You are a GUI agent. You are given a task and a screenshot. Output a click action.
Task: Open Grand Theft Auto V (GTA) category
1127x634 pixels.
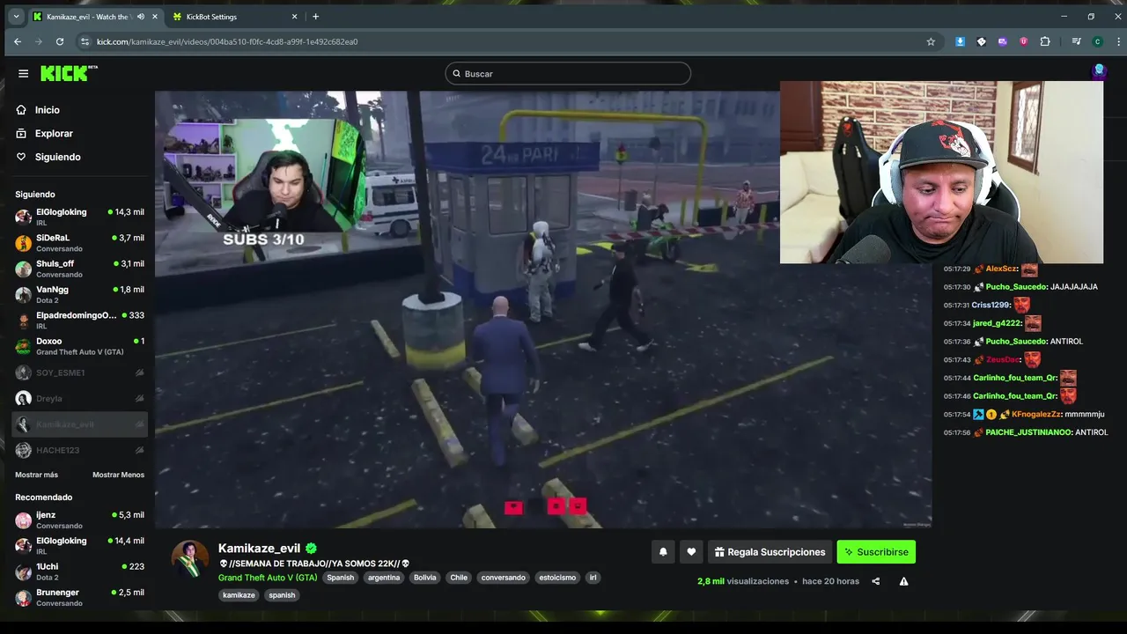tap(268, 578)
